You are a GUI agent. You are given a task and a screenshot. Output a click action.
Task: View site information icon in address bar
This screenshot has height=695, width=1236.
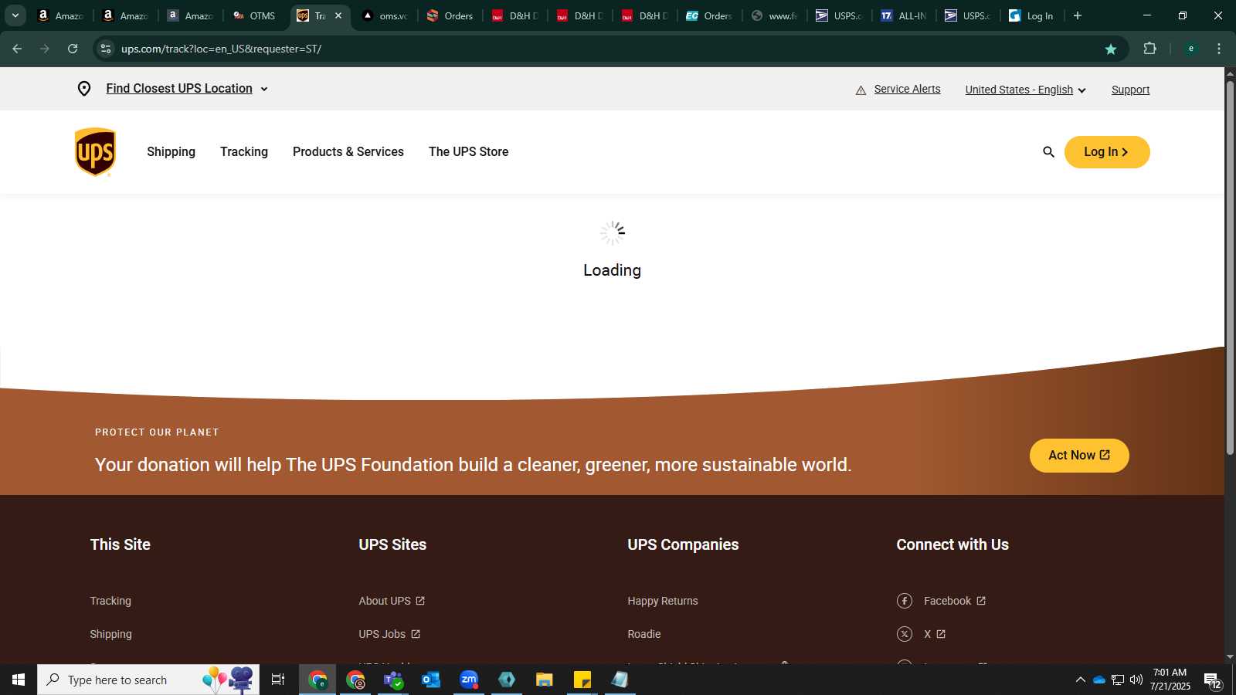pos(106,49)
